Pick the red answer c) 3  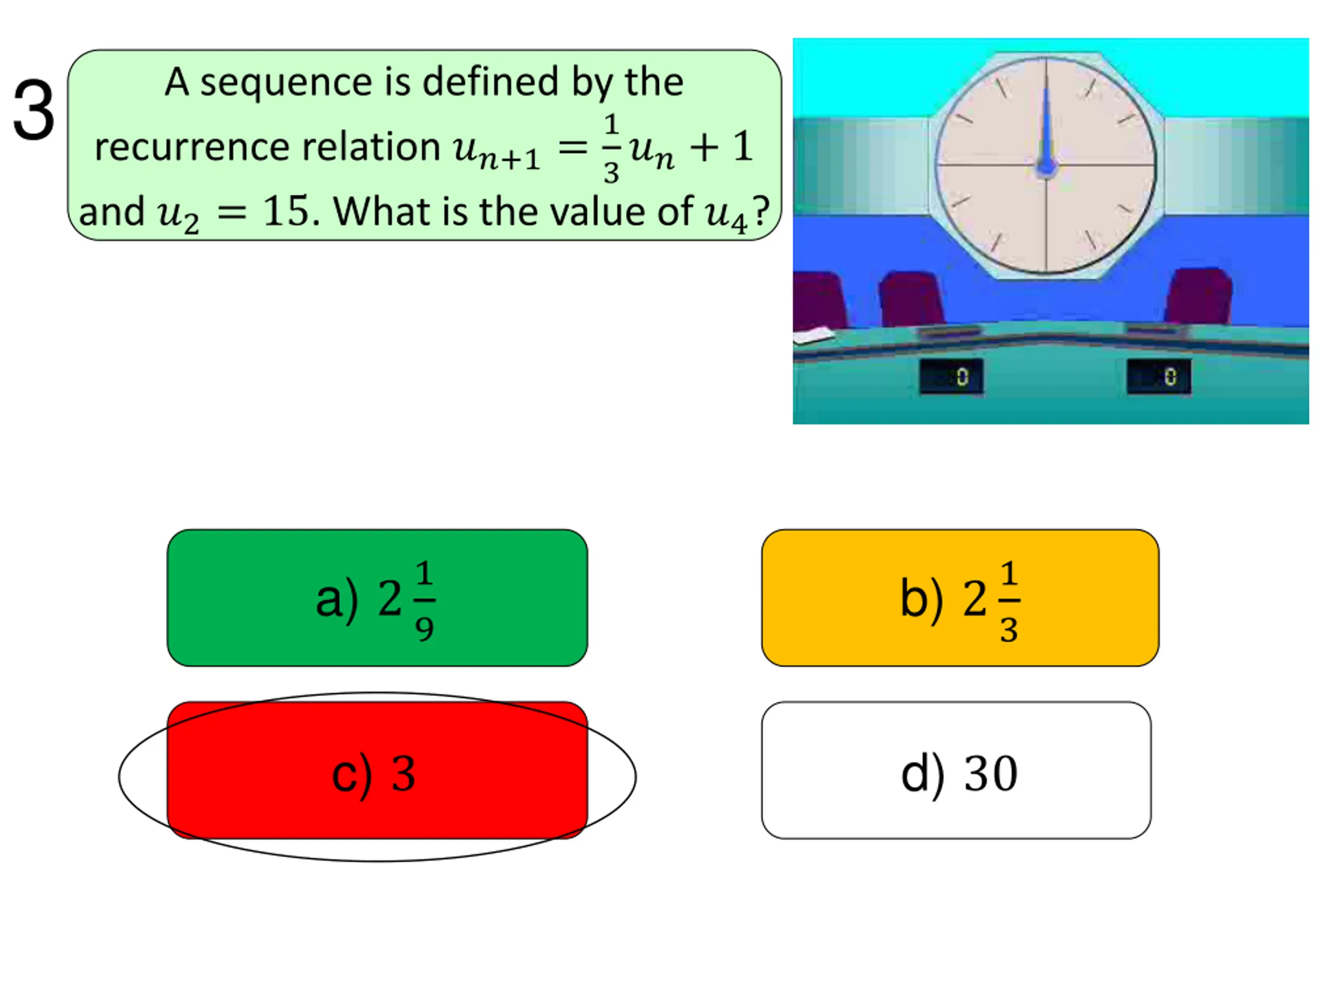click(x=377, y=770)
